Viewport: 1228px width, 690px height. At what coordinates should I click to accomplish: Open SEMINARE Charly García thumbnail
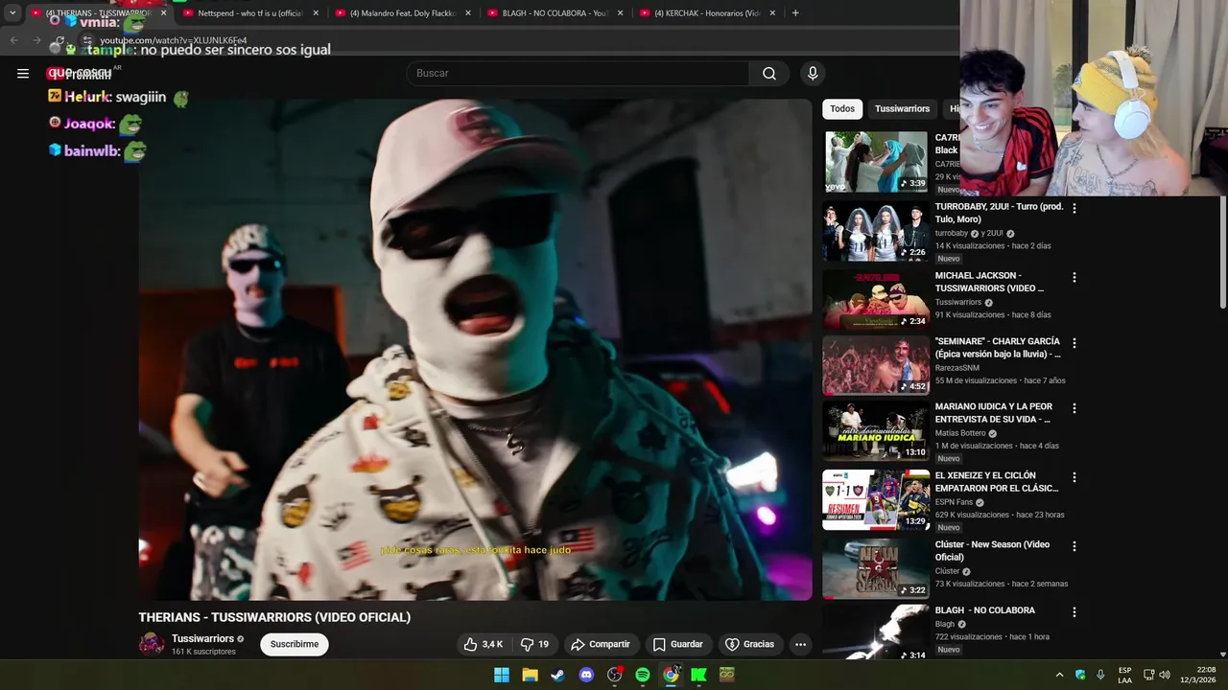876,366
